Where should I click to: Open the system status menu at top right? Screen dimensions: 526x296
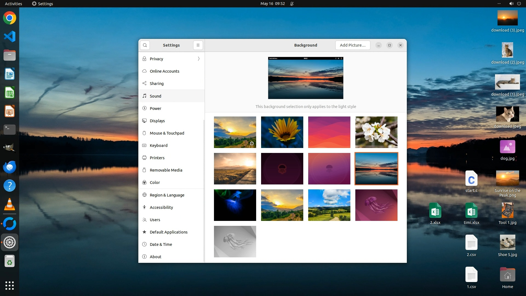click(515, 4)
